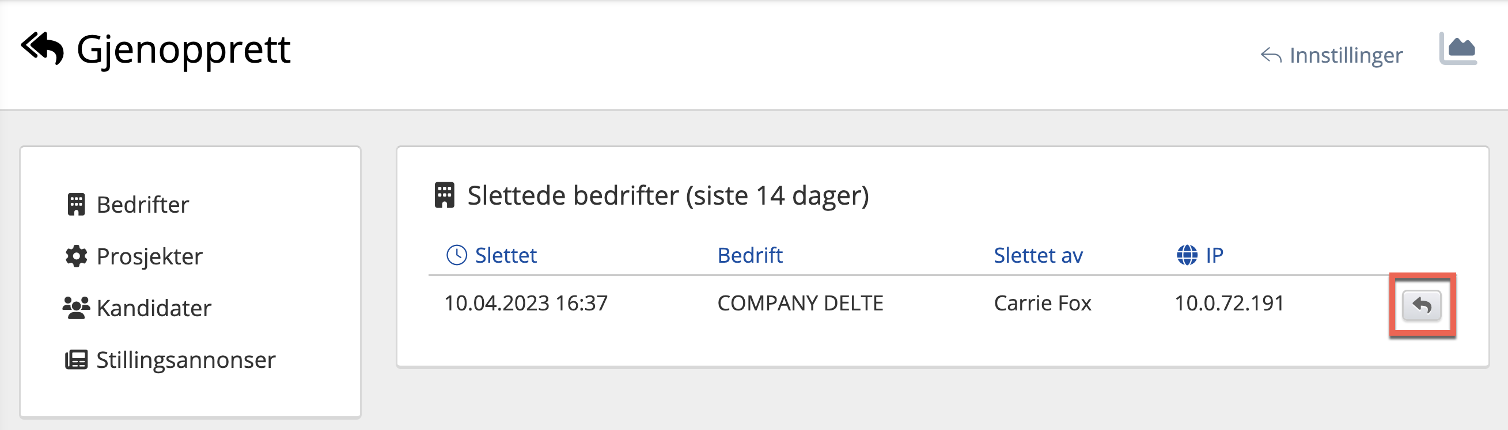This screenshot has height=430, width=1508.
Task: Sort by the Slettet av column
Action: coord(1038,255)
